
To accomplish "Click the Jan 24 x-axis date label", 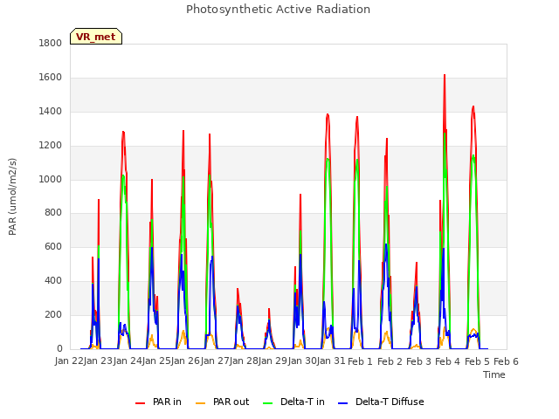I will pos(128,361).
